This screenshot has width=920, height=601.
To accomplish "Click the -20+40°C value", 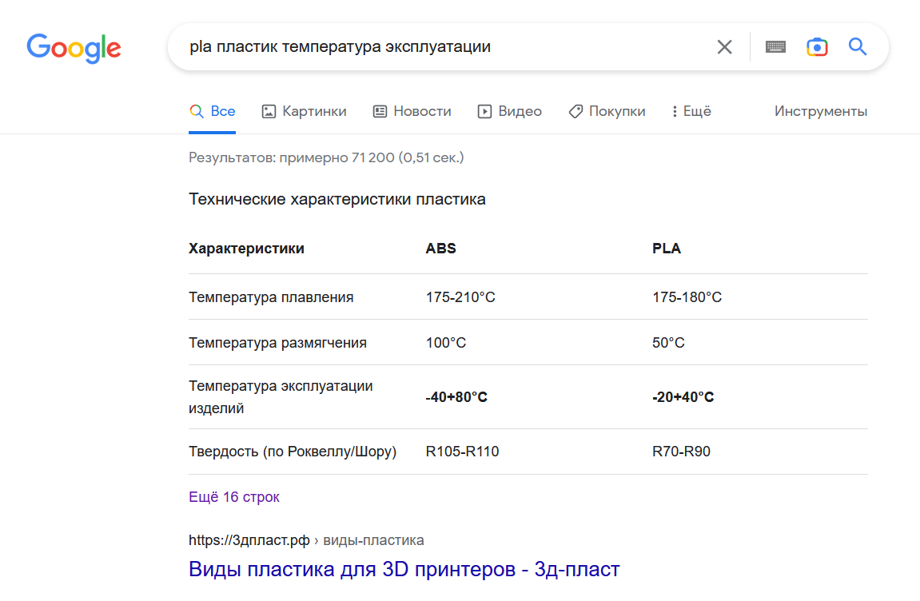I will pos(683,397).
